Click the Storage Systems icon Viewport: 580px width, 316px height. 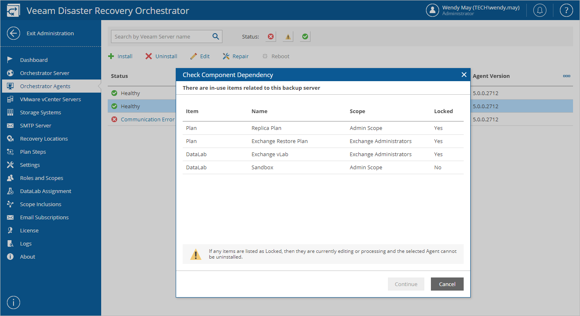11,112
